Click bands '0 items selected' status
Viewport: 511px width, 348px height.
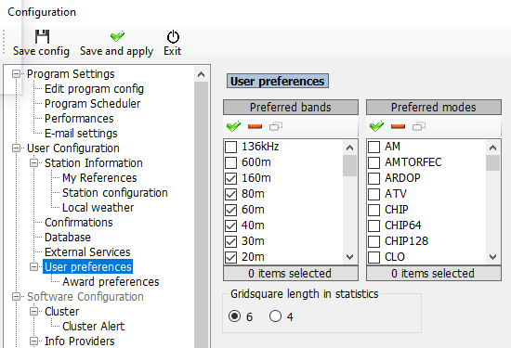tap(291, 273)
